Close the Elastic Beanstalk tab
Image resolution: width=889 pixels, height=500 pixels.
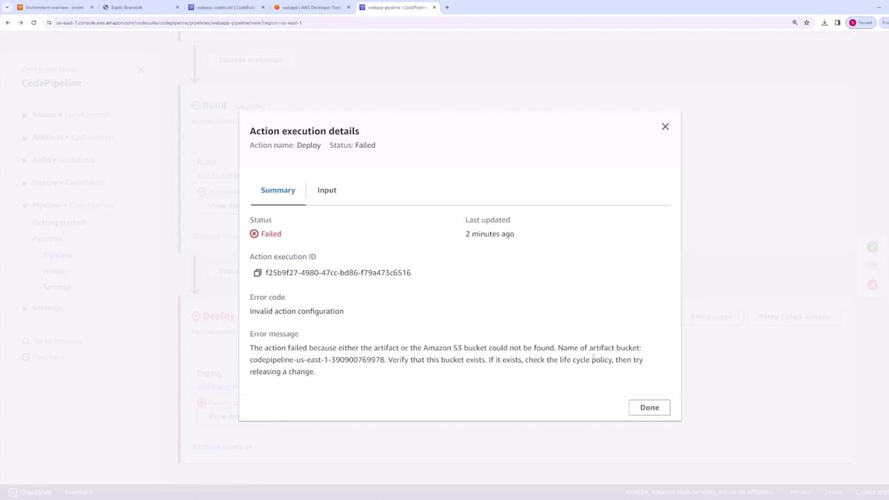pos(177,8)
